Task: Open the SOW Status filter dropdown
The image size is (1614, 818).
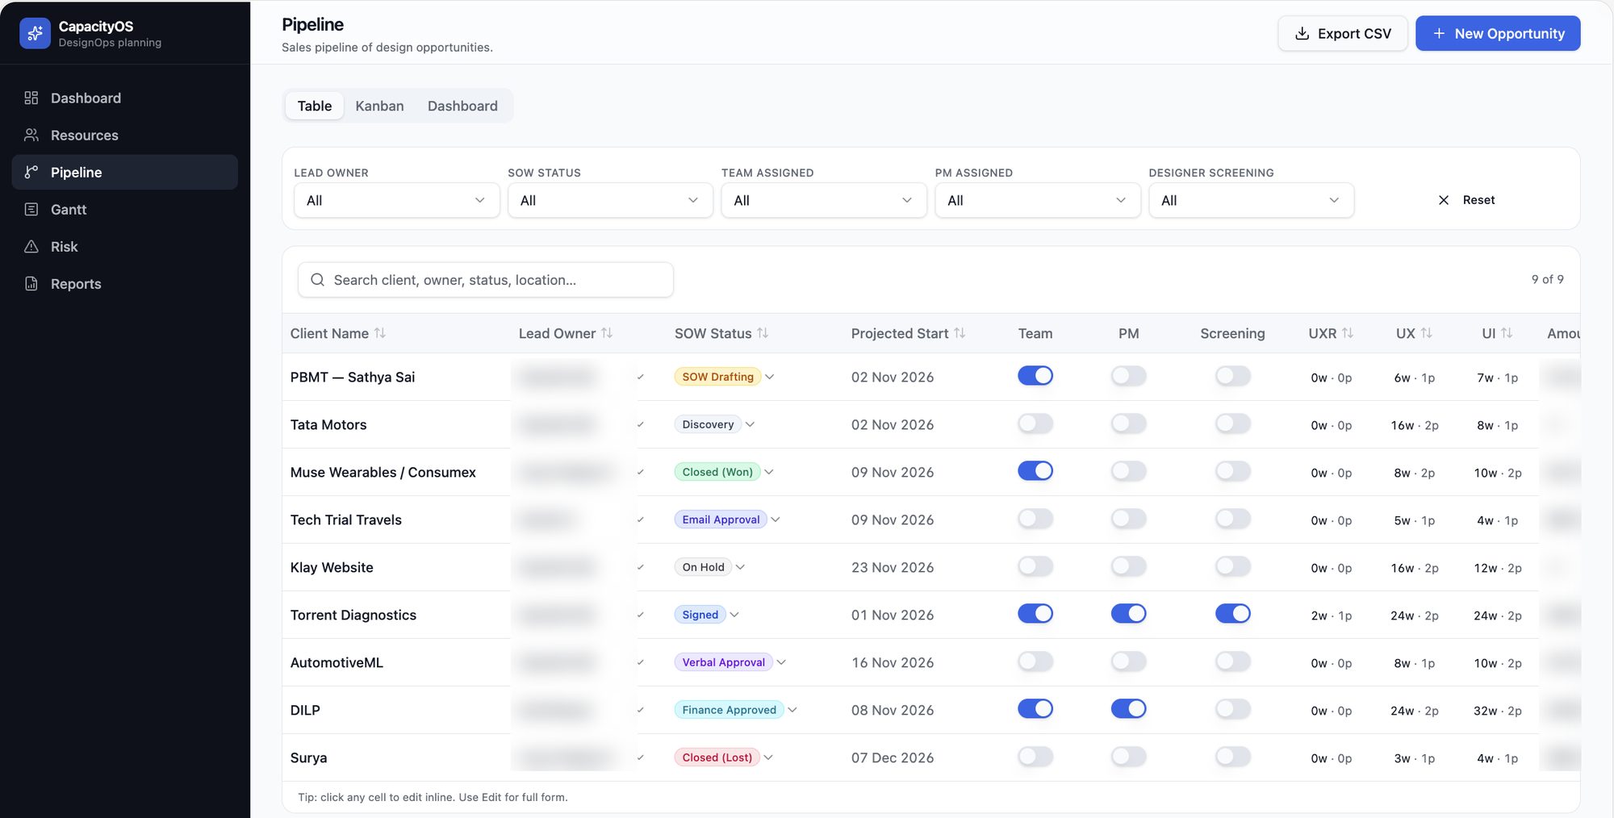Action: [610, 200]
